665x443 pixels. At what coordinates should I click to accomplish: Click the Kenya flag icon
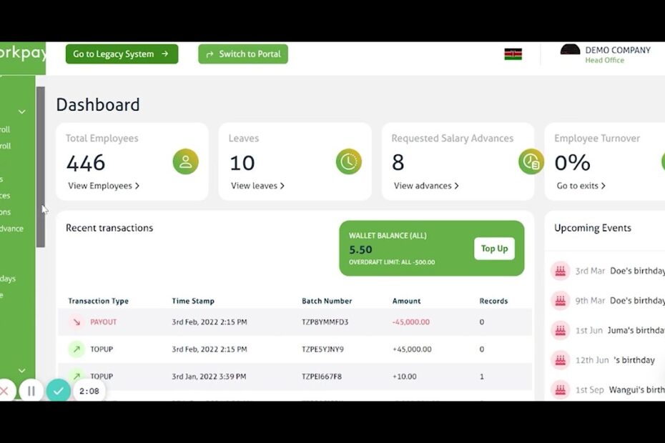513,54
